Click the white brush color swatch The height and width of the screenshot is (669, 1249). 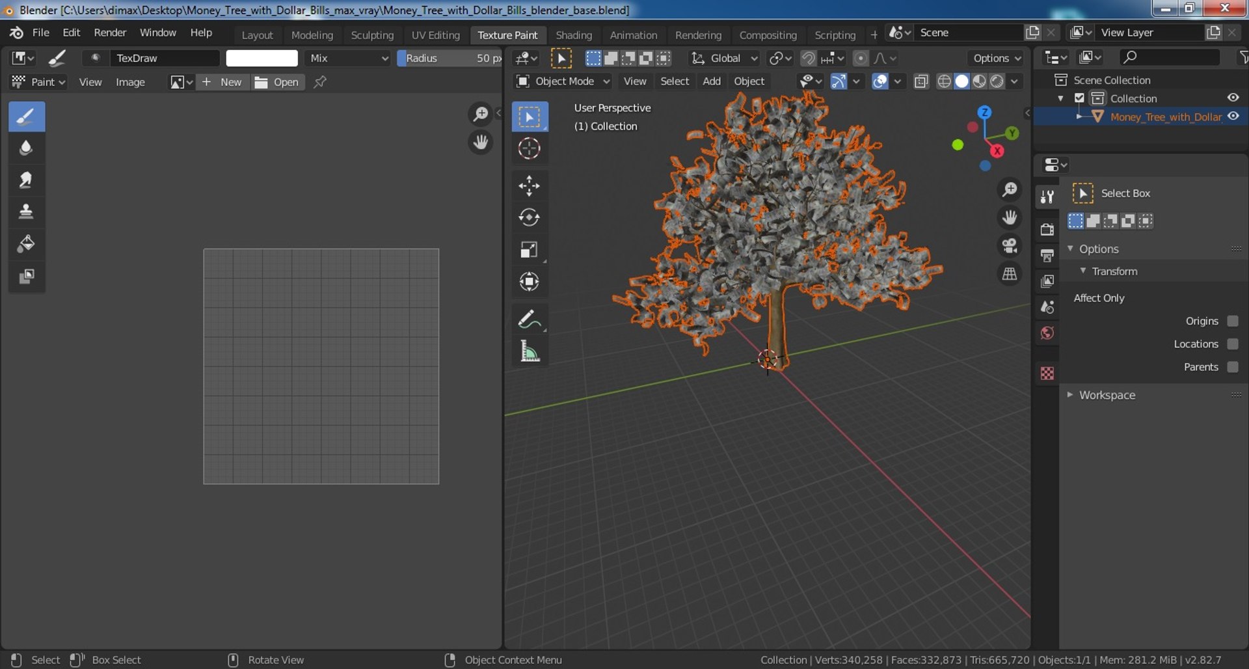point(262,58)
